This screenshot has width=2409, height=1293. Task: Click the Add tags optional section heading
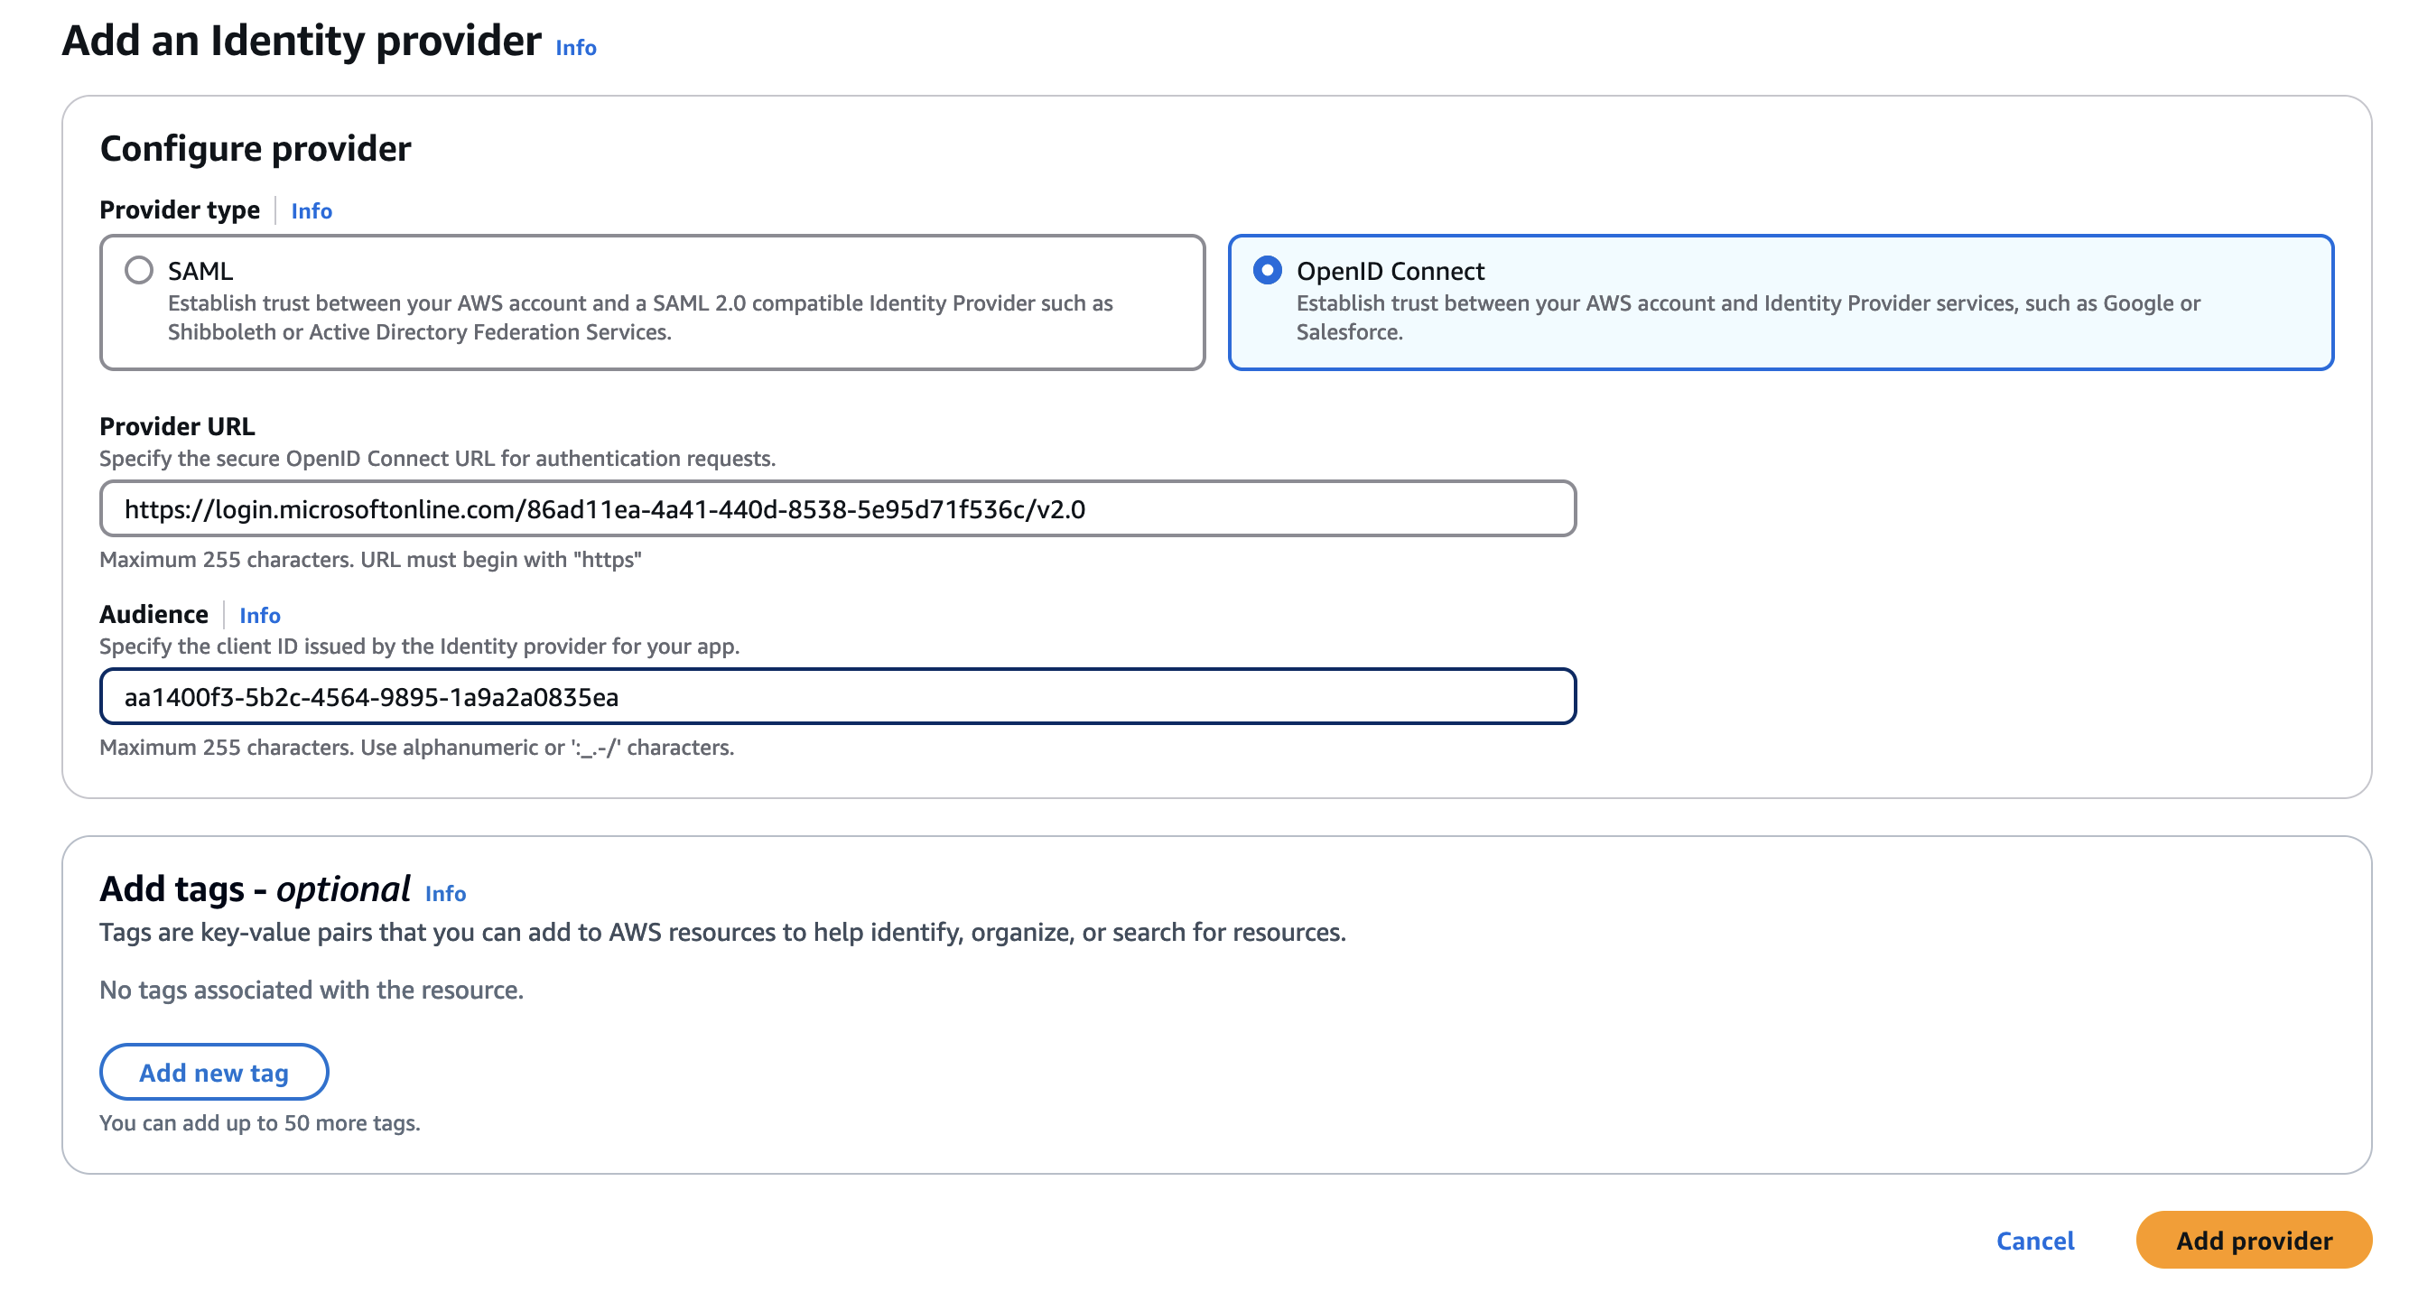(x=256, y=888)
